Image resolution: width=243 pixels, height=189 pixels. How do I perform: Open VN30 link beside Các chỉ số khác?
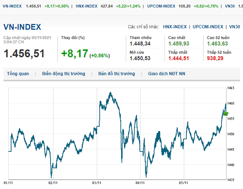tap(234, 27)
